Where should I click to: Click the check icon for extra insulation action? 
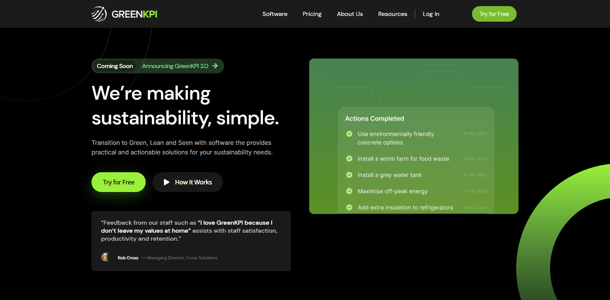(349, 208)
